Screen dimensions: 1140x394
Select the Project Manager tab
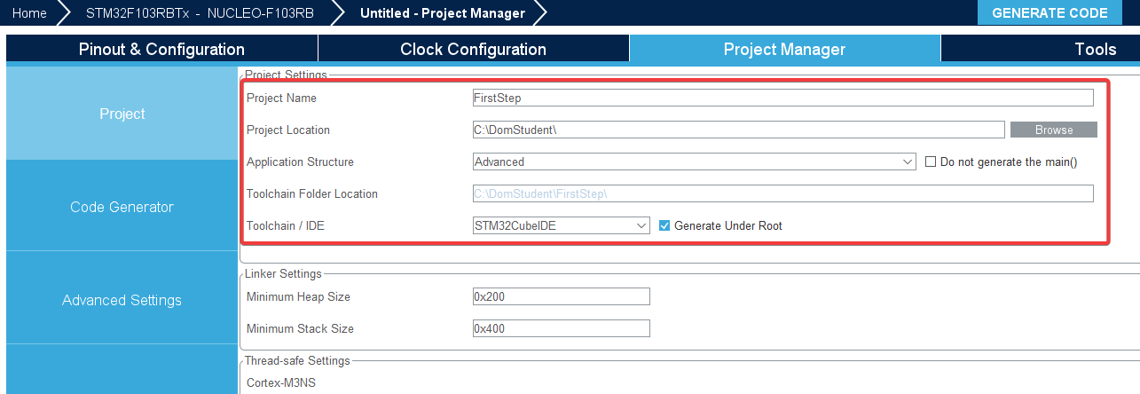(784, 49)
